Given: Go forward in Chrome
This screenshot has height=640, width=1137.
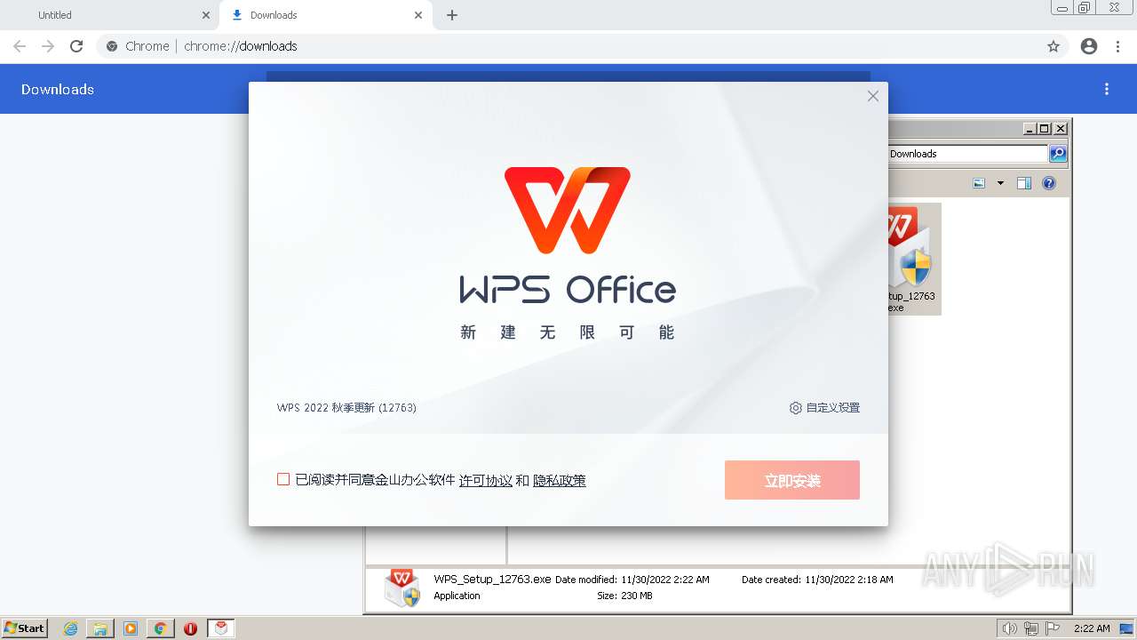Looking at the screenshot, I should point(48,46).
